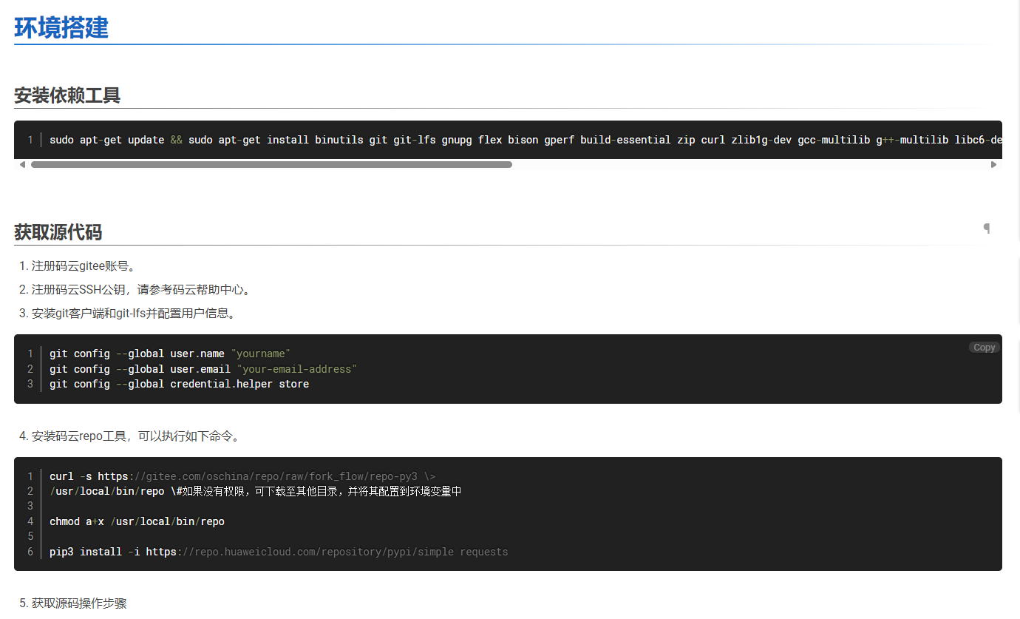The width and height of the screenshot is (1020, 619).
Task: Click the "yourname" string in git config
Action: click(x=260, y=354)
